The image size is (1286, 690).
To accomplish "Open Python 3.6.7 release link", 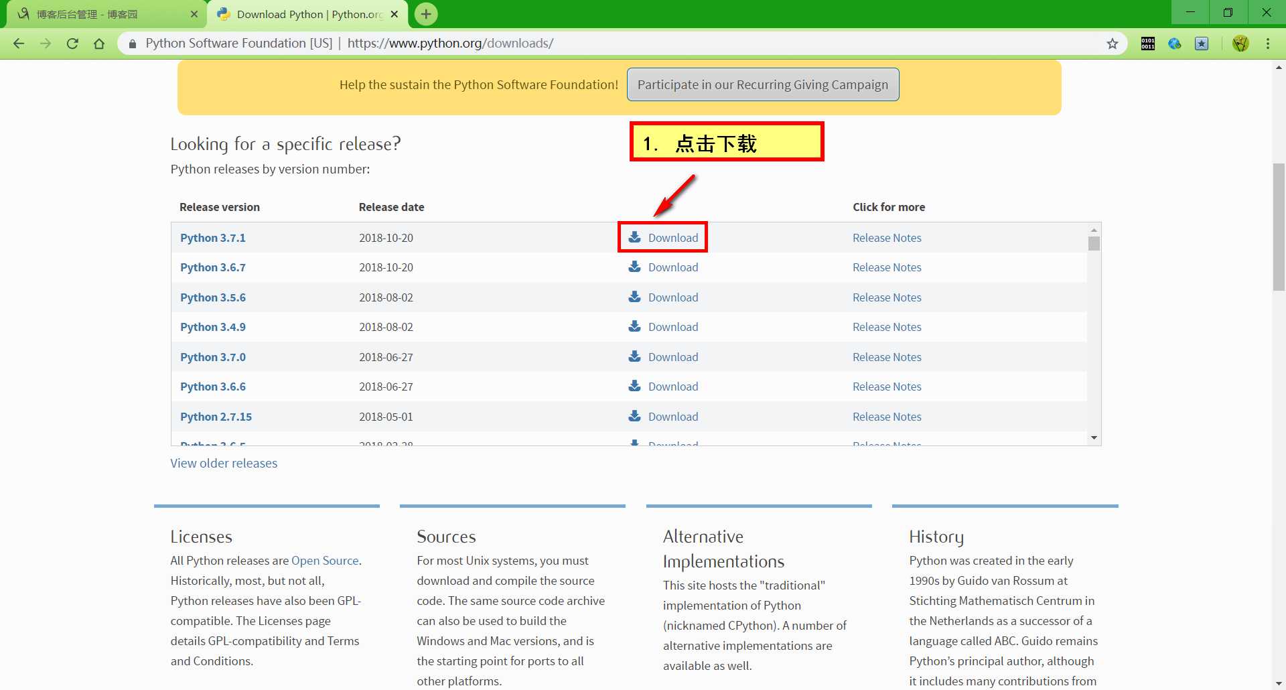I will pos(213,267).
